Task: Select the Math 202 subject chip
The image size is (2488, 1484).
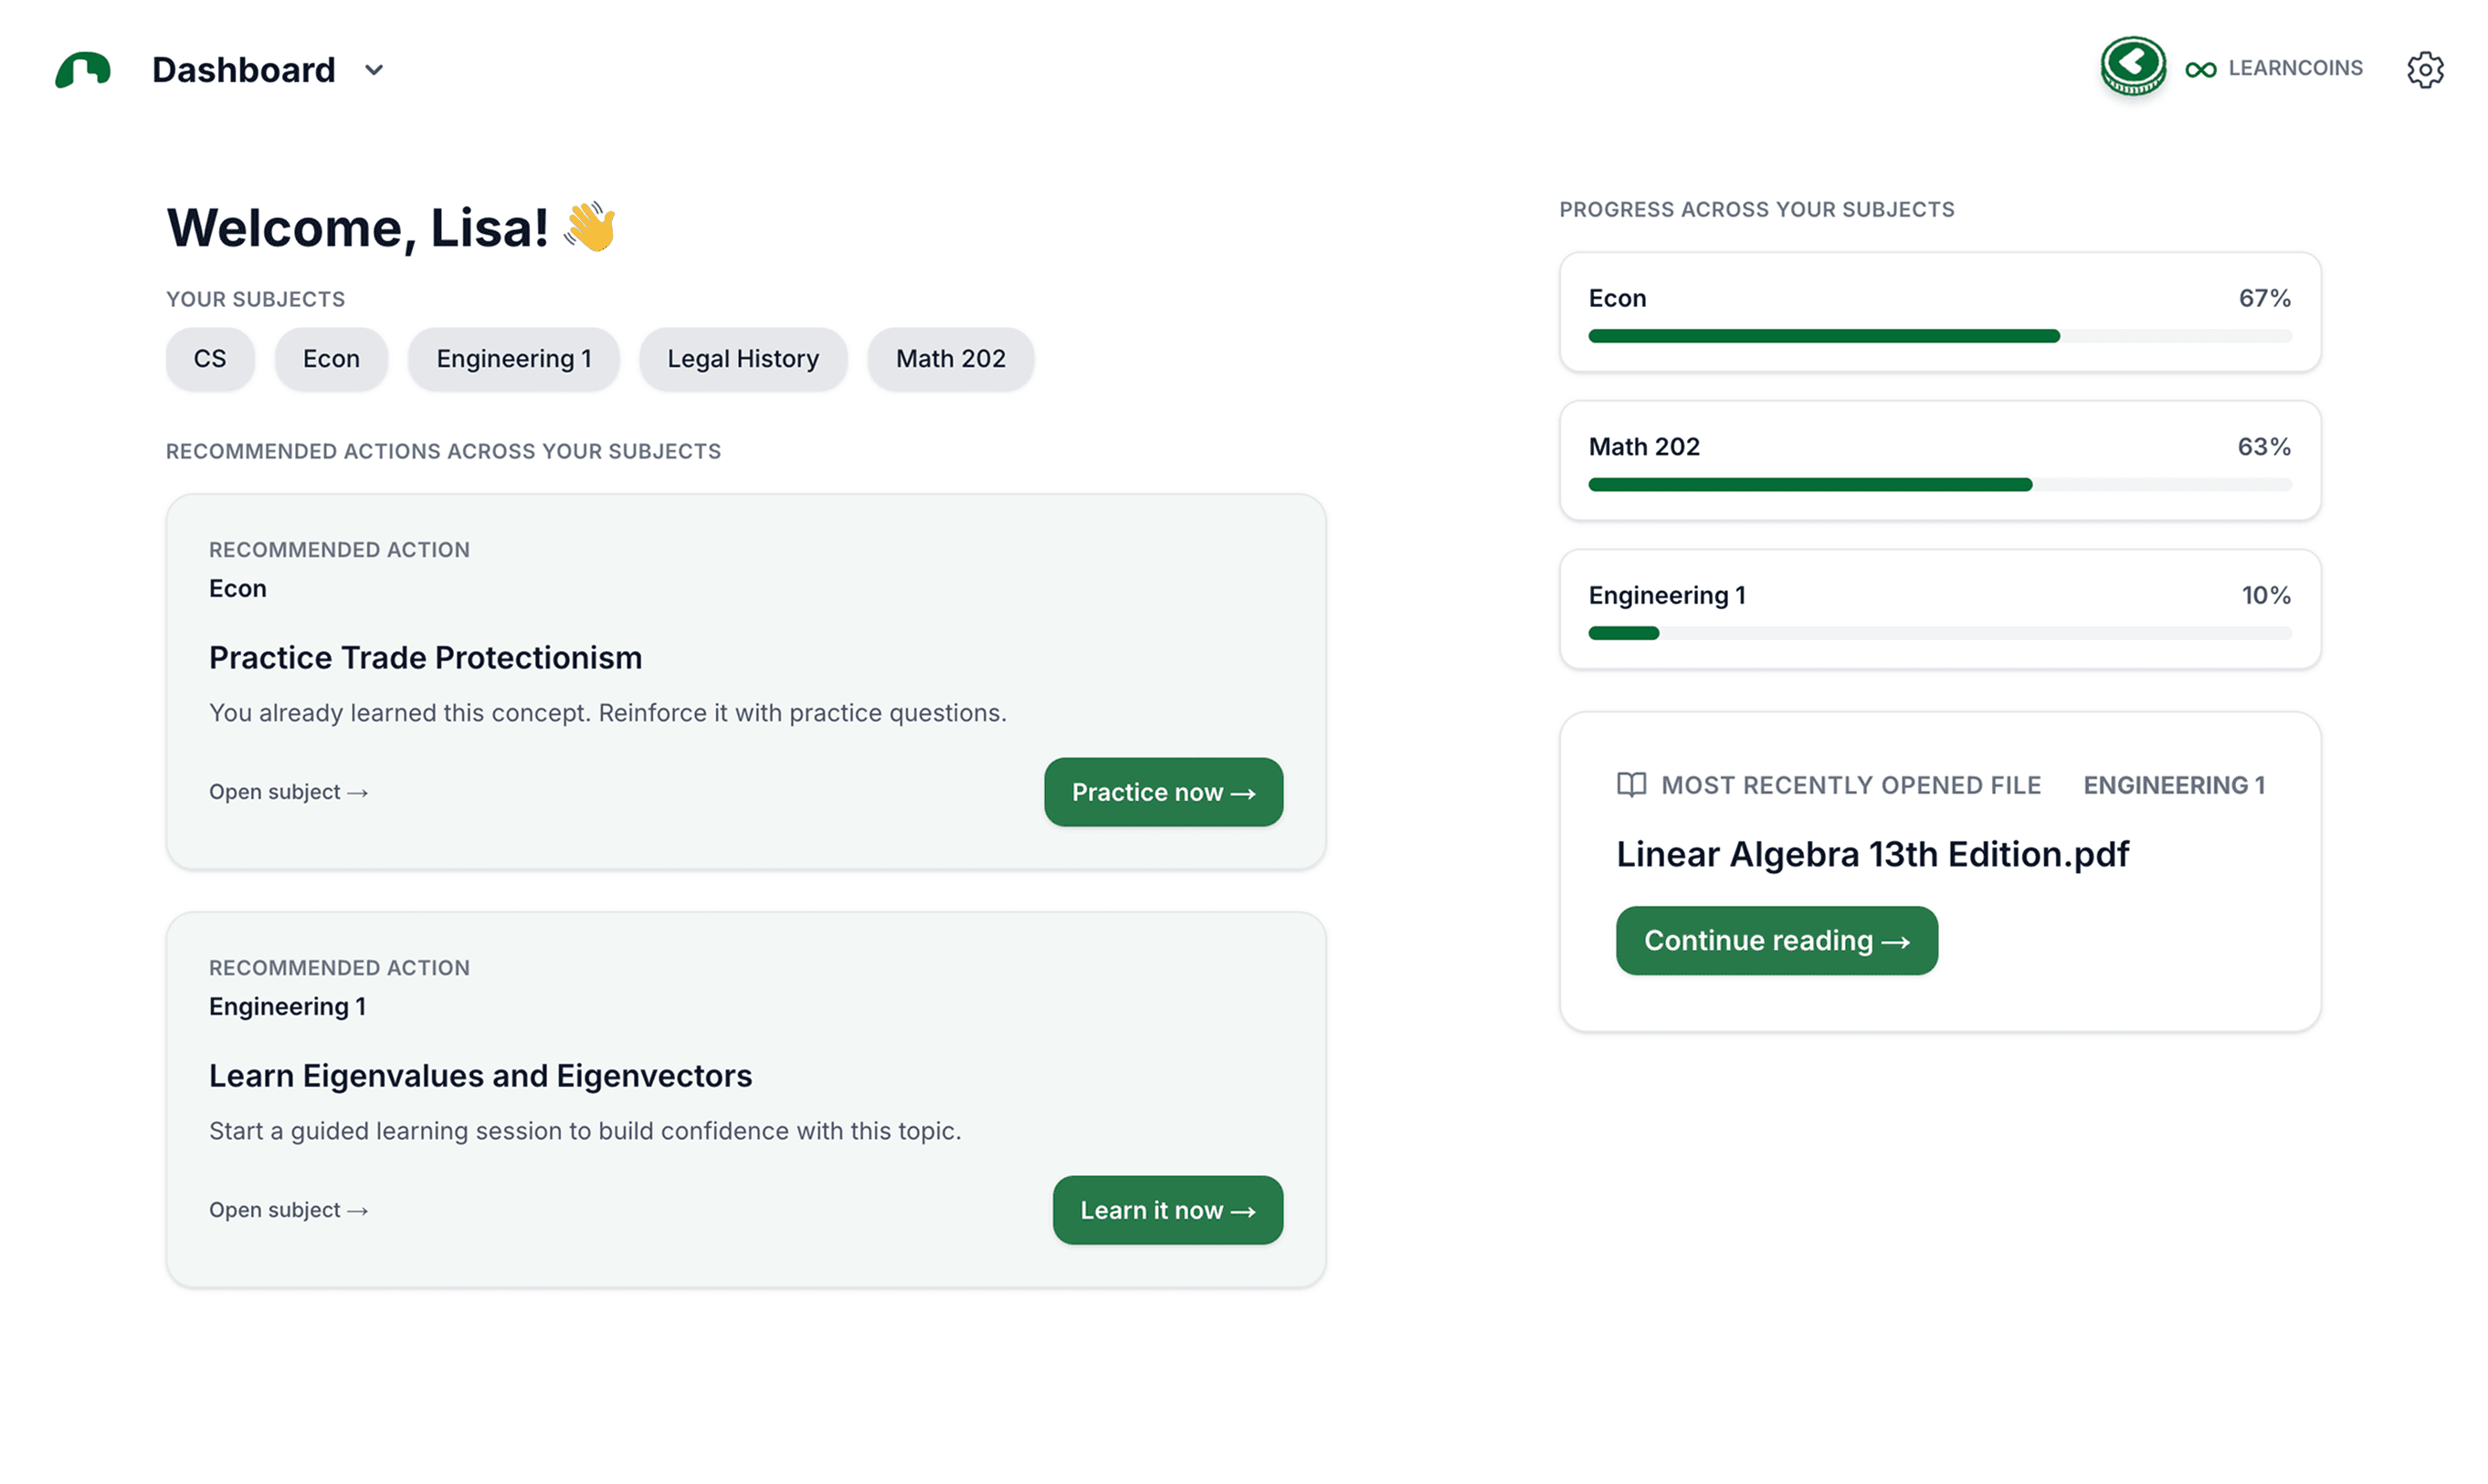Action: click(950, 359)
